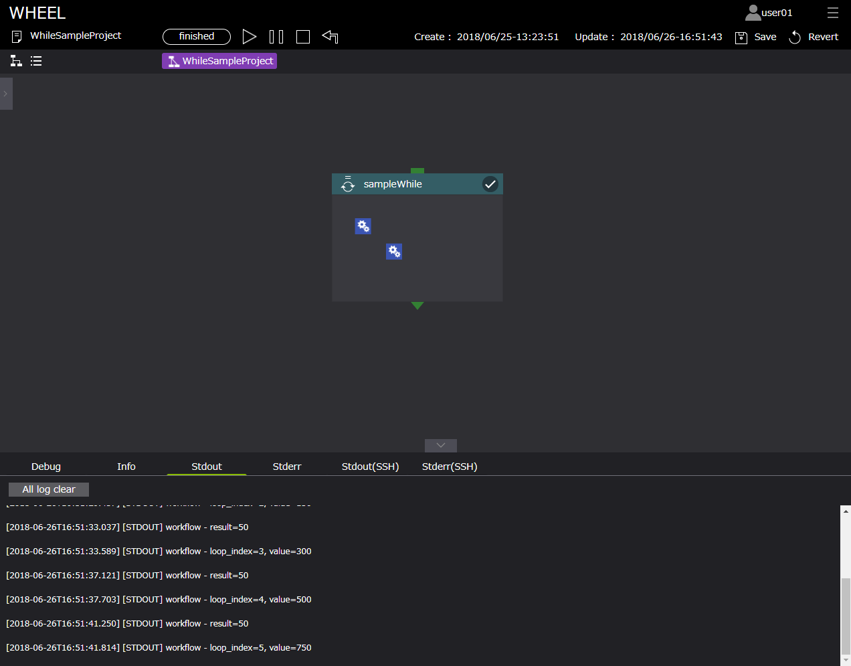
Task: Select the first task gear node
Action: 363,226
